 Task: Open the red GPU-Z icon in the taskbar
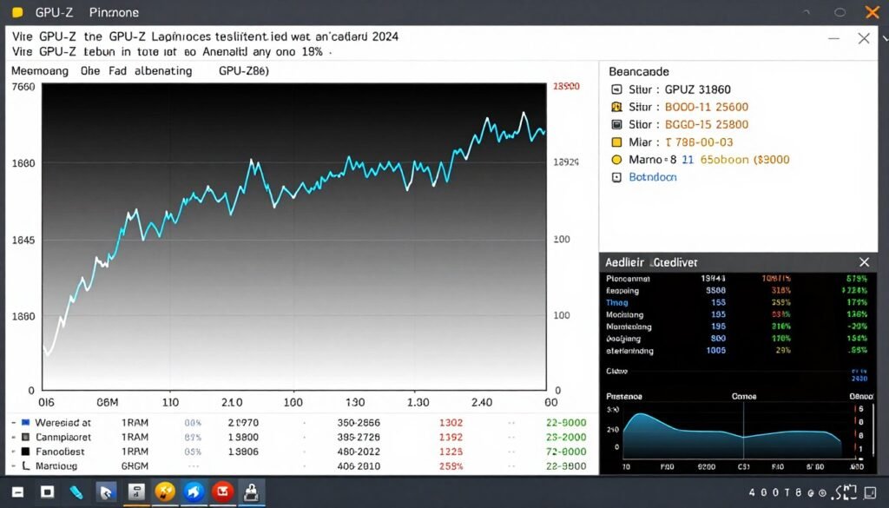pyautogui.click(x=222, y=492)
